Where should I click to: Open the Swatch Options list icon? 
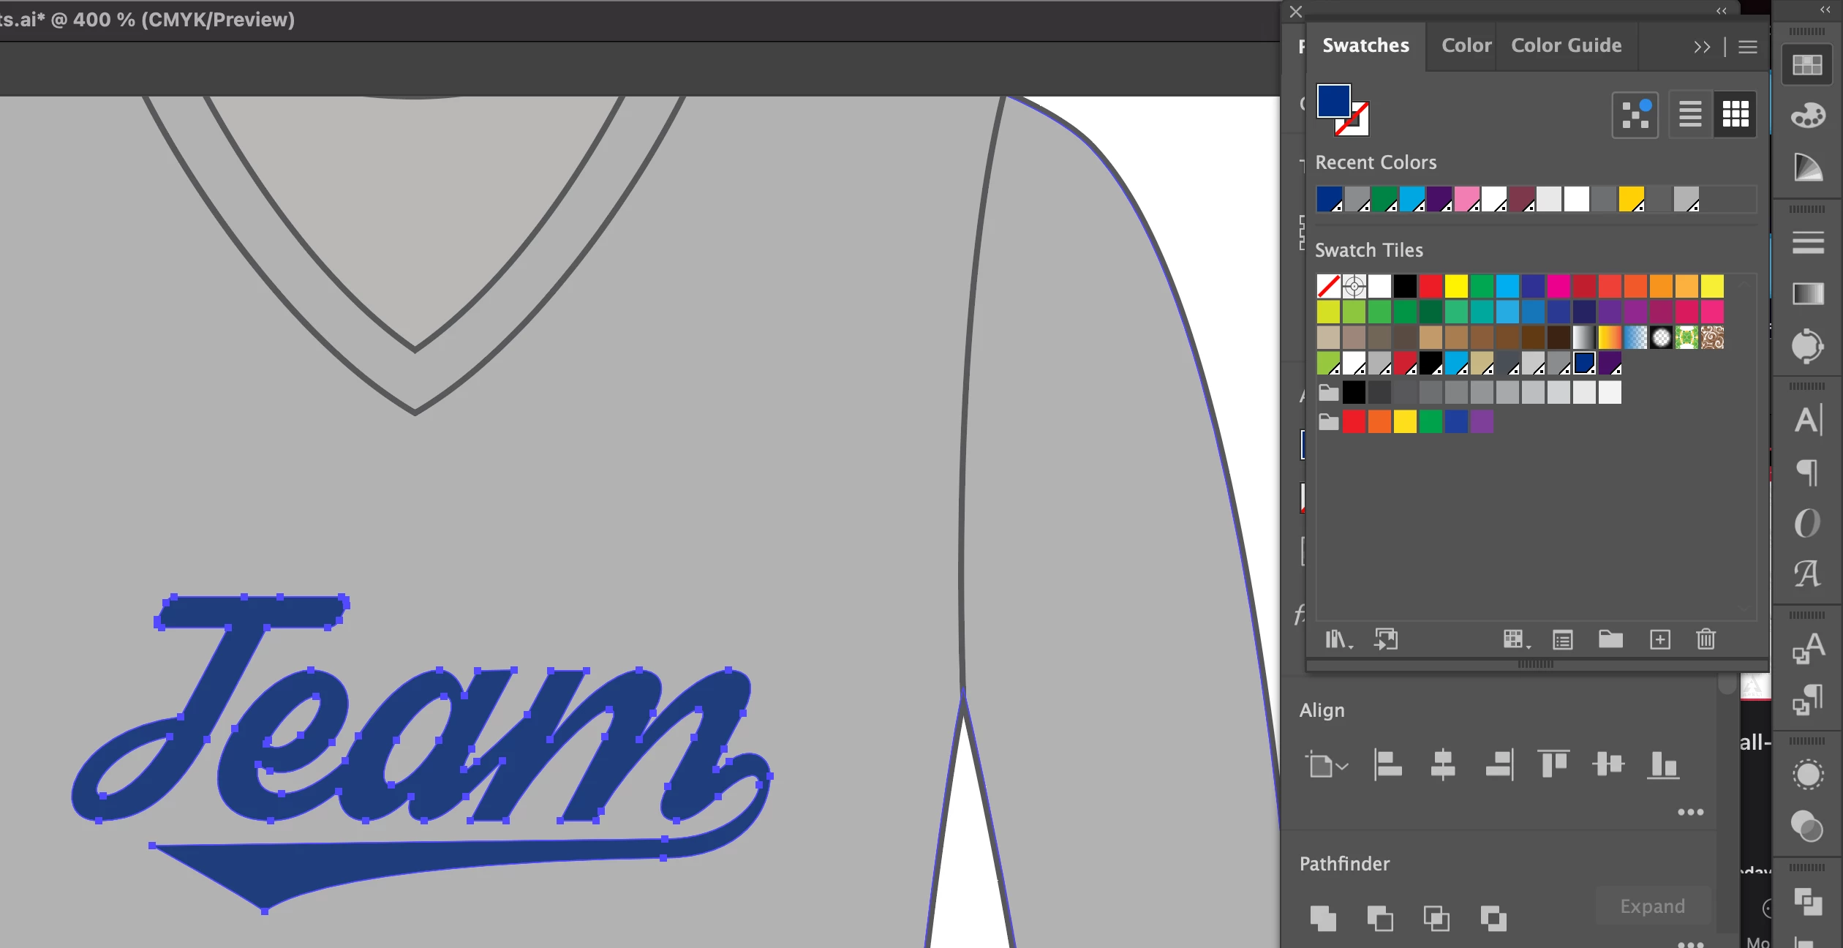tap(1563, 640)
